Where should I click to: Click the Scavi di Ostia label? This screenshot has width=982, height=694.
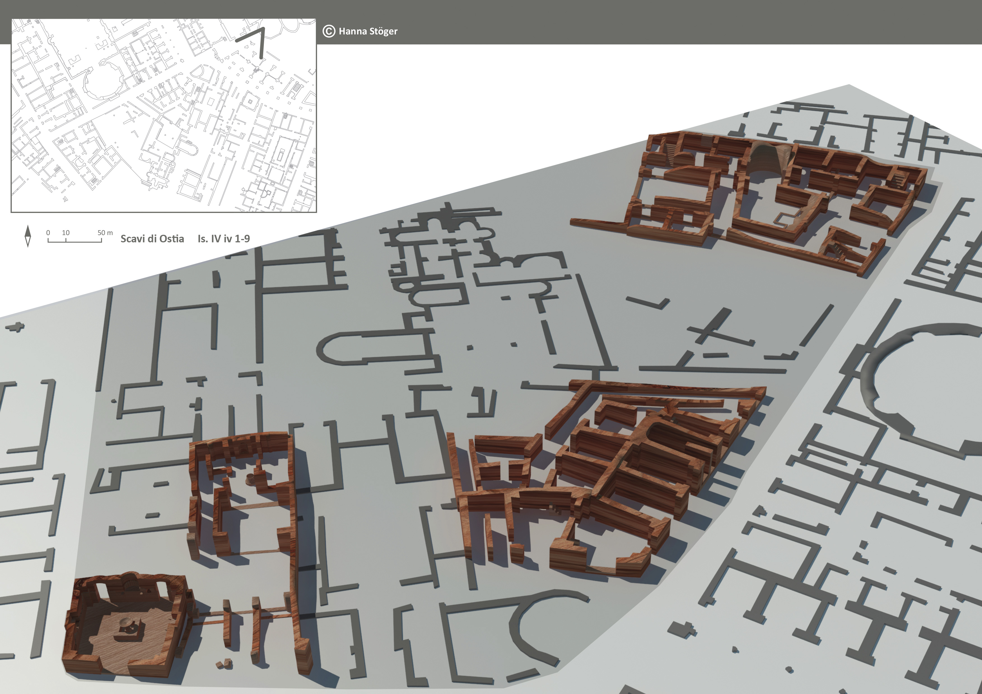coord(152,238)
